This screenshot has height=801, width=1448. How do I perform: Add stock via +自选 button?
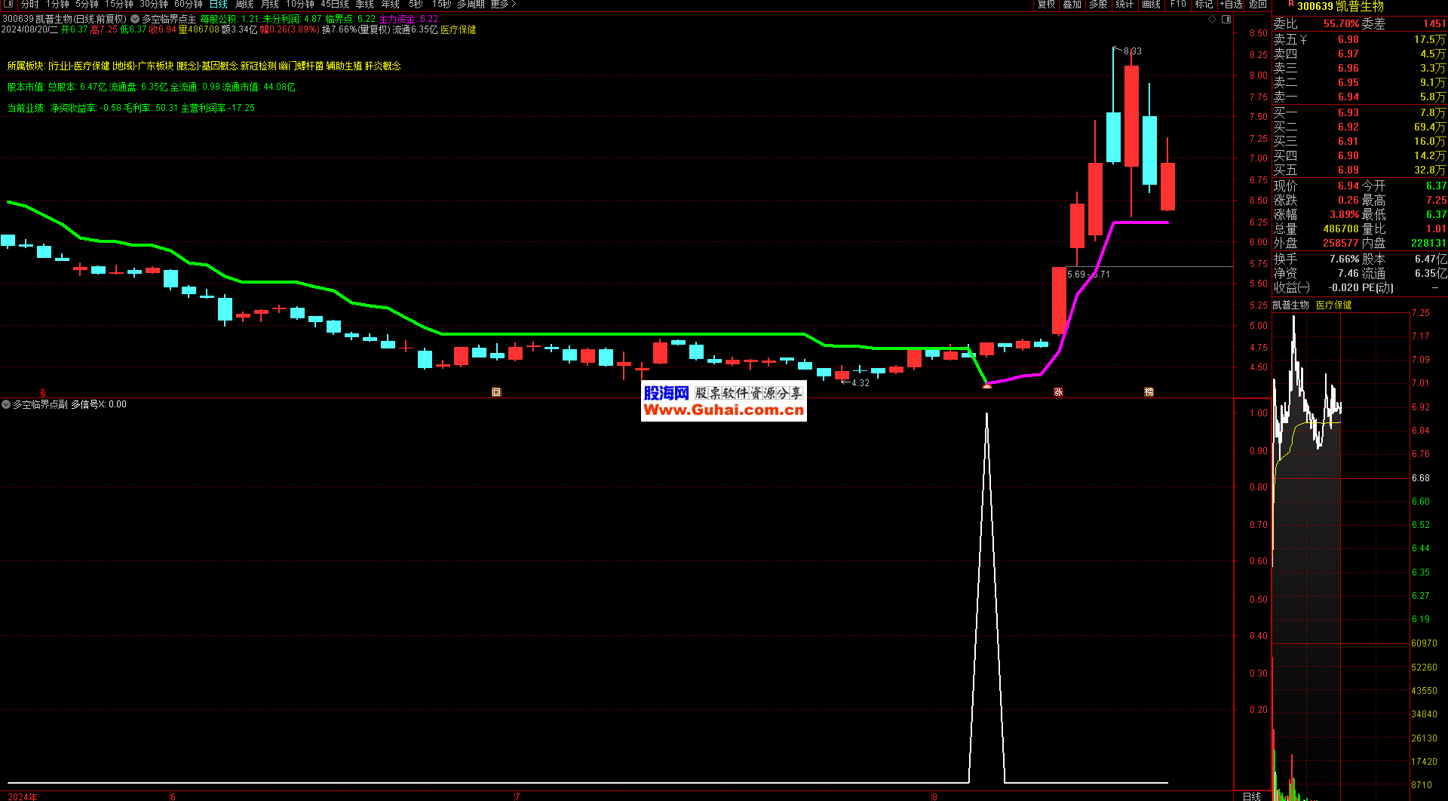tap(1232, 5)
